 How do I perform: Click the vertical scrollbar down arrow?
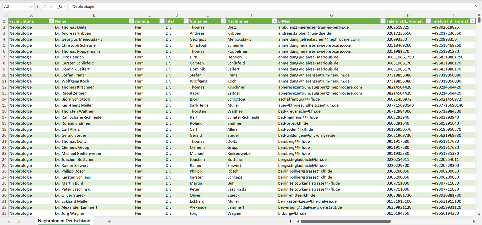point(479,215)
